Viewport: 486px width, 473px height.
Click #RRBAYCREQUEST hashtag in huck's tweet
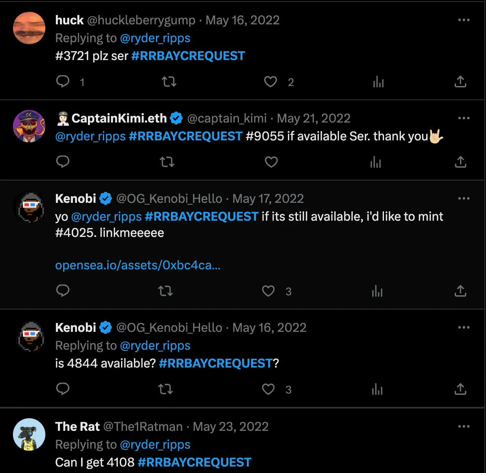[x=188, y=56]
